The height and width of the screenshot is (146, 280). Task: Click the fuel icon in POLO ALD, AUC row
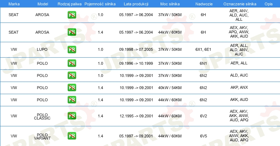(72, 75)
